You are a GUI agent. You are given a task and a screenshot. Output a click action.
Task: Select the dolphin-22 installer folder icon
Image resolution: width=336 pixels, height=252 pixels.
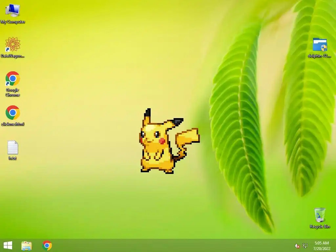[320, 45]
